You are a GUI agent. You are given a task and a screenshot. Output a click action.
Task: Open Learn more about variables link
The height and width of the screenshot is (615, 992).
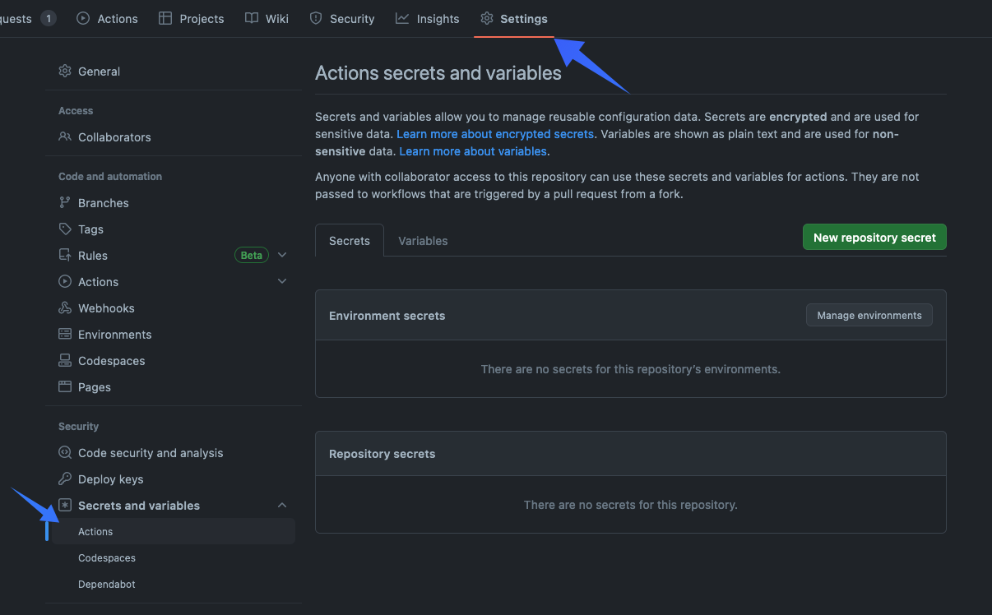[x=473, y=151]
